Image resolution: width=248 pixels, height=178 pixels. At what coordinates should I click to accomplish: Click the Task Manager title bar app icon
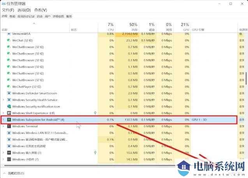pyautogui.click(x=4, y=3)
